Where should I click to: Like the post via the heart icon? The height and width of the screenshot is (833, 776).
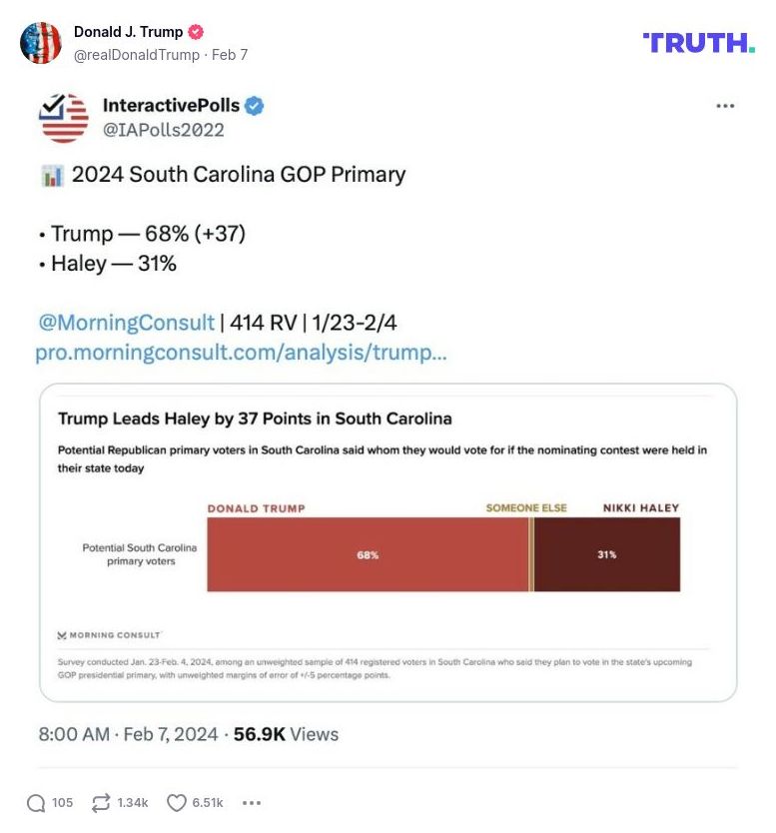pyautogui.click(x=175, y=802)
